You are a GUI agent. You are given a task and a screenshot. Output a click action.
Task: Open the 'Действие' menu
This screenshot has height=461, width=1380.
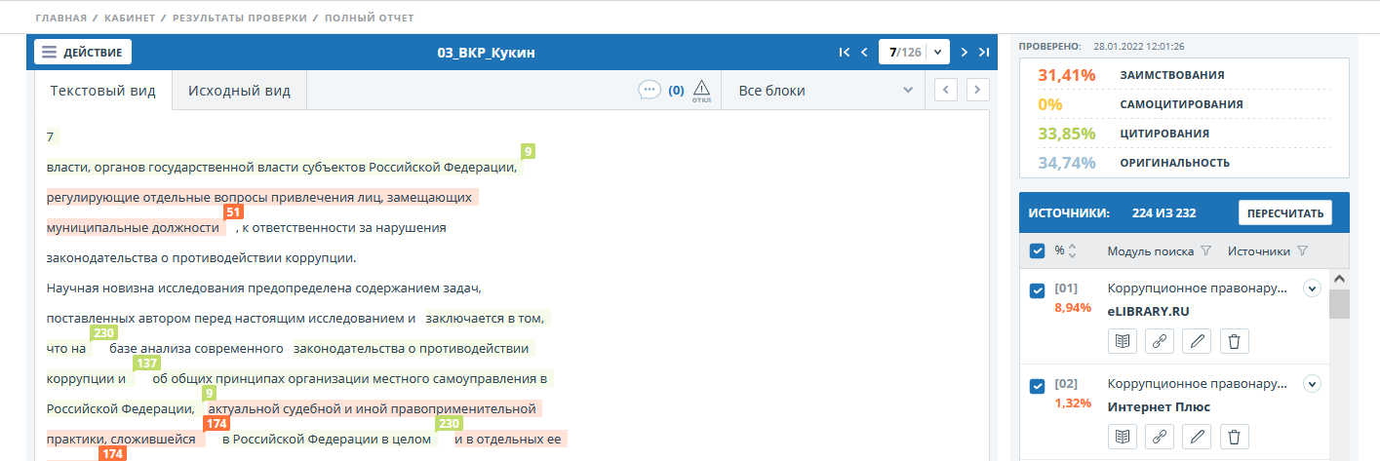pyautogui.click(x=83, y=53)
